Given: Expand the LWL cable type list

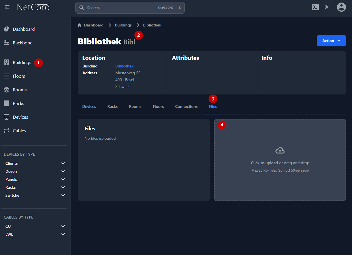Looking at the screenshot, I should click(x=63, y=234).
